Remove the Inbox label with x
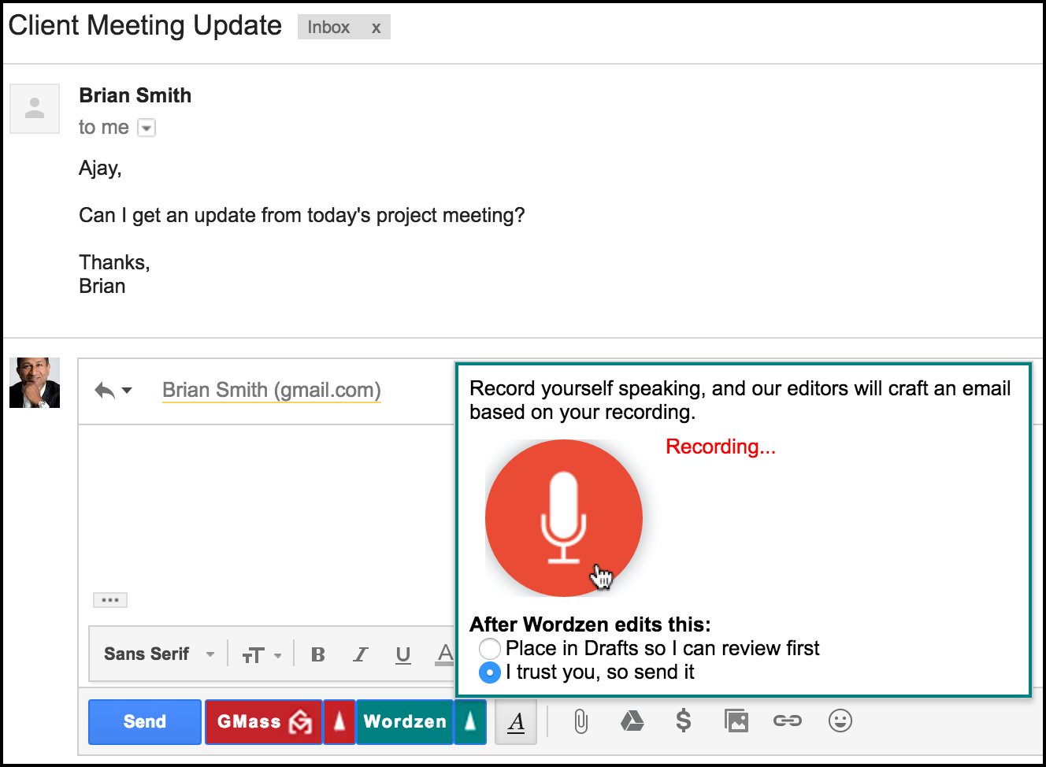Screen dimensions: 1046x767 click(376, 28)
